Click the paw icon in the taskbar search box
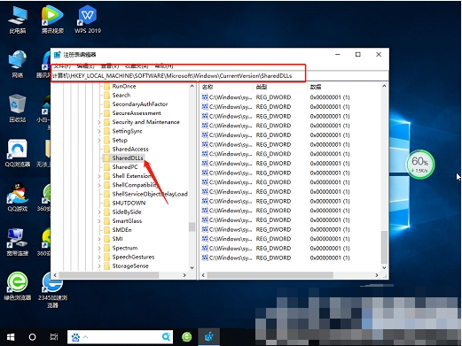 coord(75,337)
